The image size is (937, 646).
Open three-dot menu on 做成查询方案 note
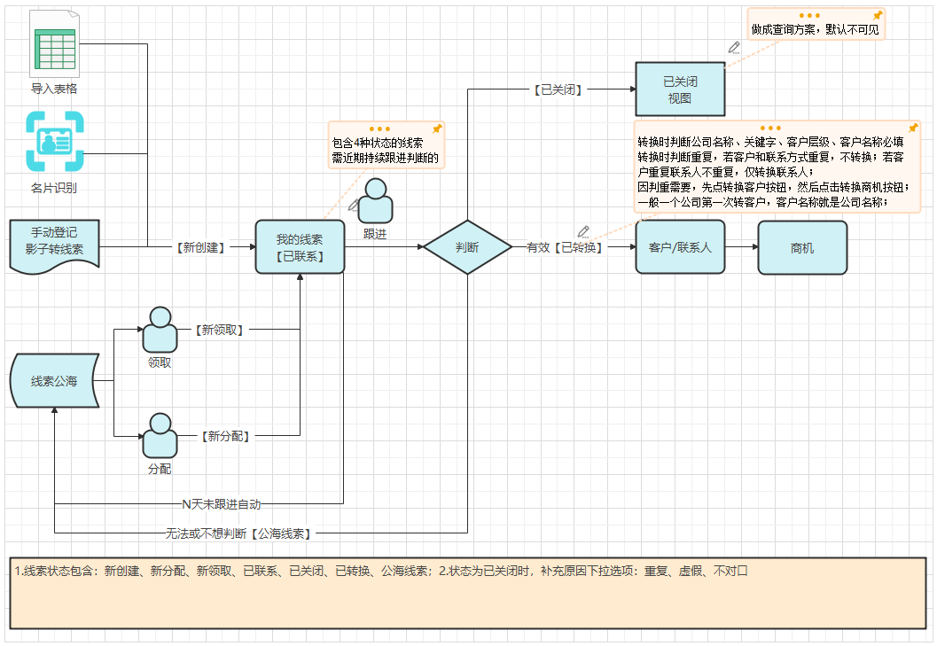point(809,16)
